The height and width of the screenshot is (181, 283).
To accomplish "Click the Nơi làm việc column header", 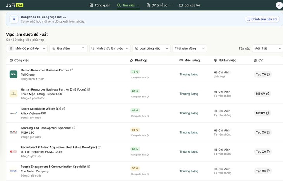I will click(x=225, y=60).
